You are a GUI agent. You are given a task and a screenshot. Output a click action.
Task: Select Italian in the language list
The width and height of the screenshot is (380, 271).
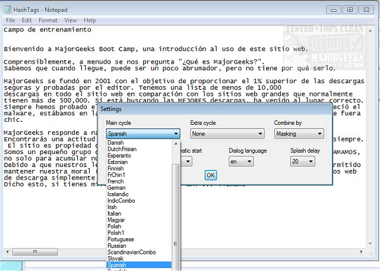[139, 213]
